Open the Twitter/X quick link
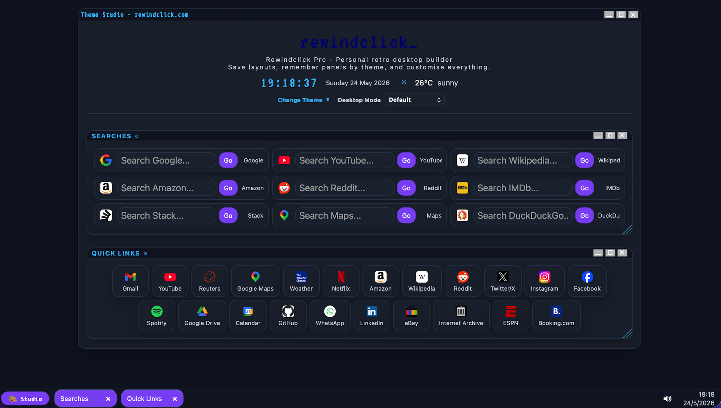Image resolution: width=721 pixels, height=408 pixels. point(503,281)
